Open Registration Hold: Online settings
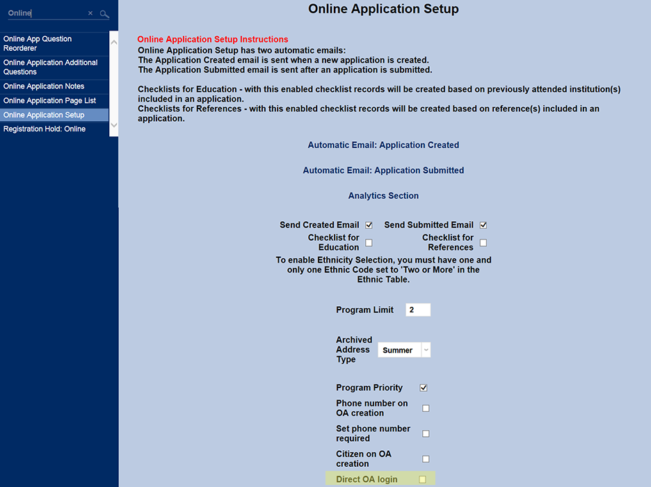This screenshot has height=487, width=651. [x=44, y=129]
